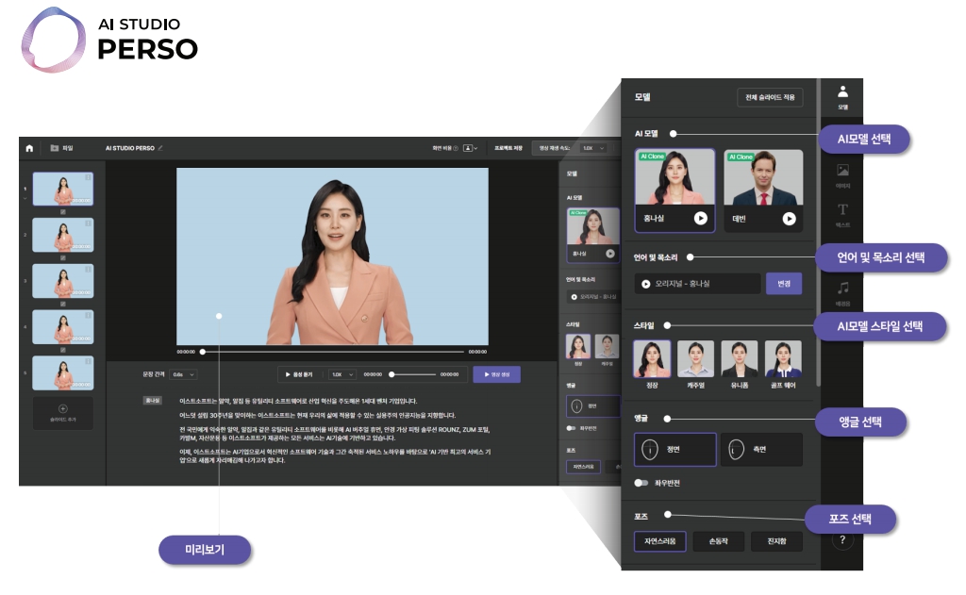
Task: Select 정면 angle in the editor window panel
Action: 592,405
